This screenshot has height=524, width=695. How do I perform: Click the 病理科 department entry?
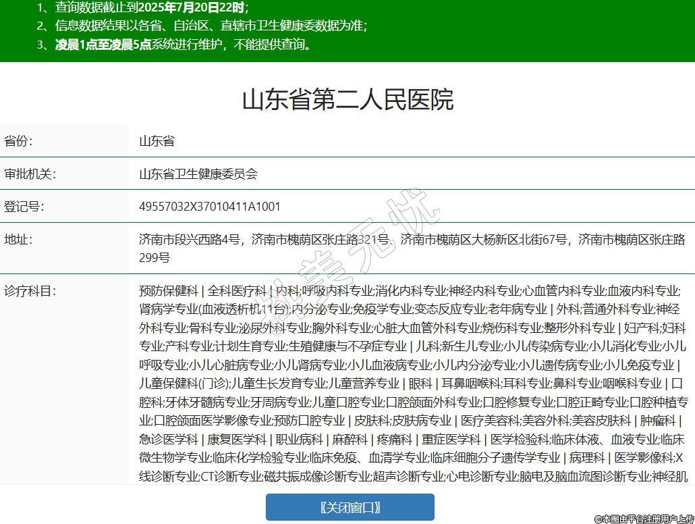[x=587, y=457]
